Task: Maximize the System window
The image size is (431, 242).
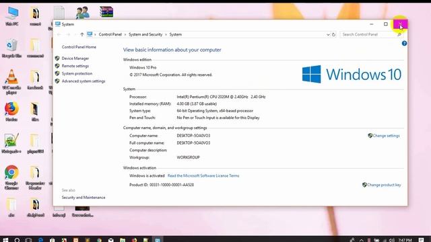Action: tap(386, 24)
